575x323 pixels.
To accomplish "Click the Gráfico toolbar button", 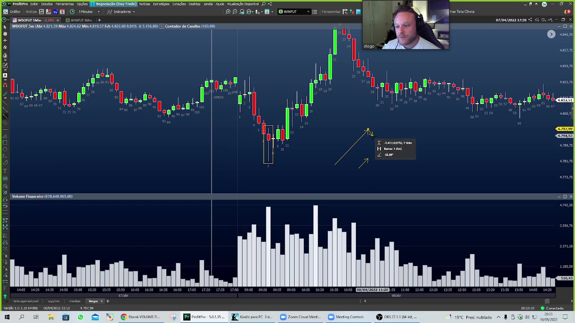I will (x=12, y=12).
